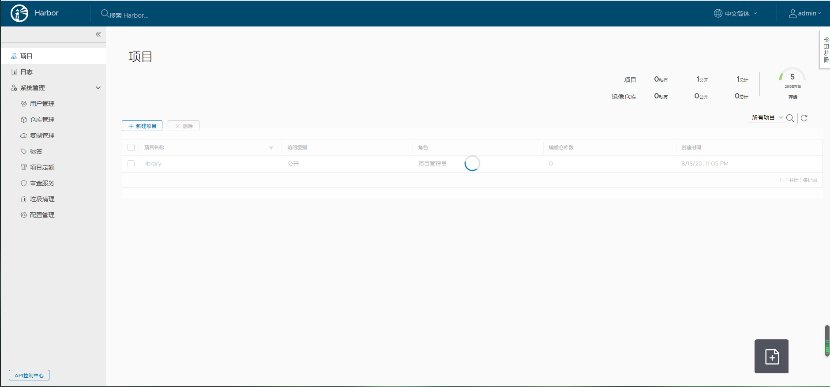
Task: Click the 项目管理员 role cell
Action: [432, 164]
